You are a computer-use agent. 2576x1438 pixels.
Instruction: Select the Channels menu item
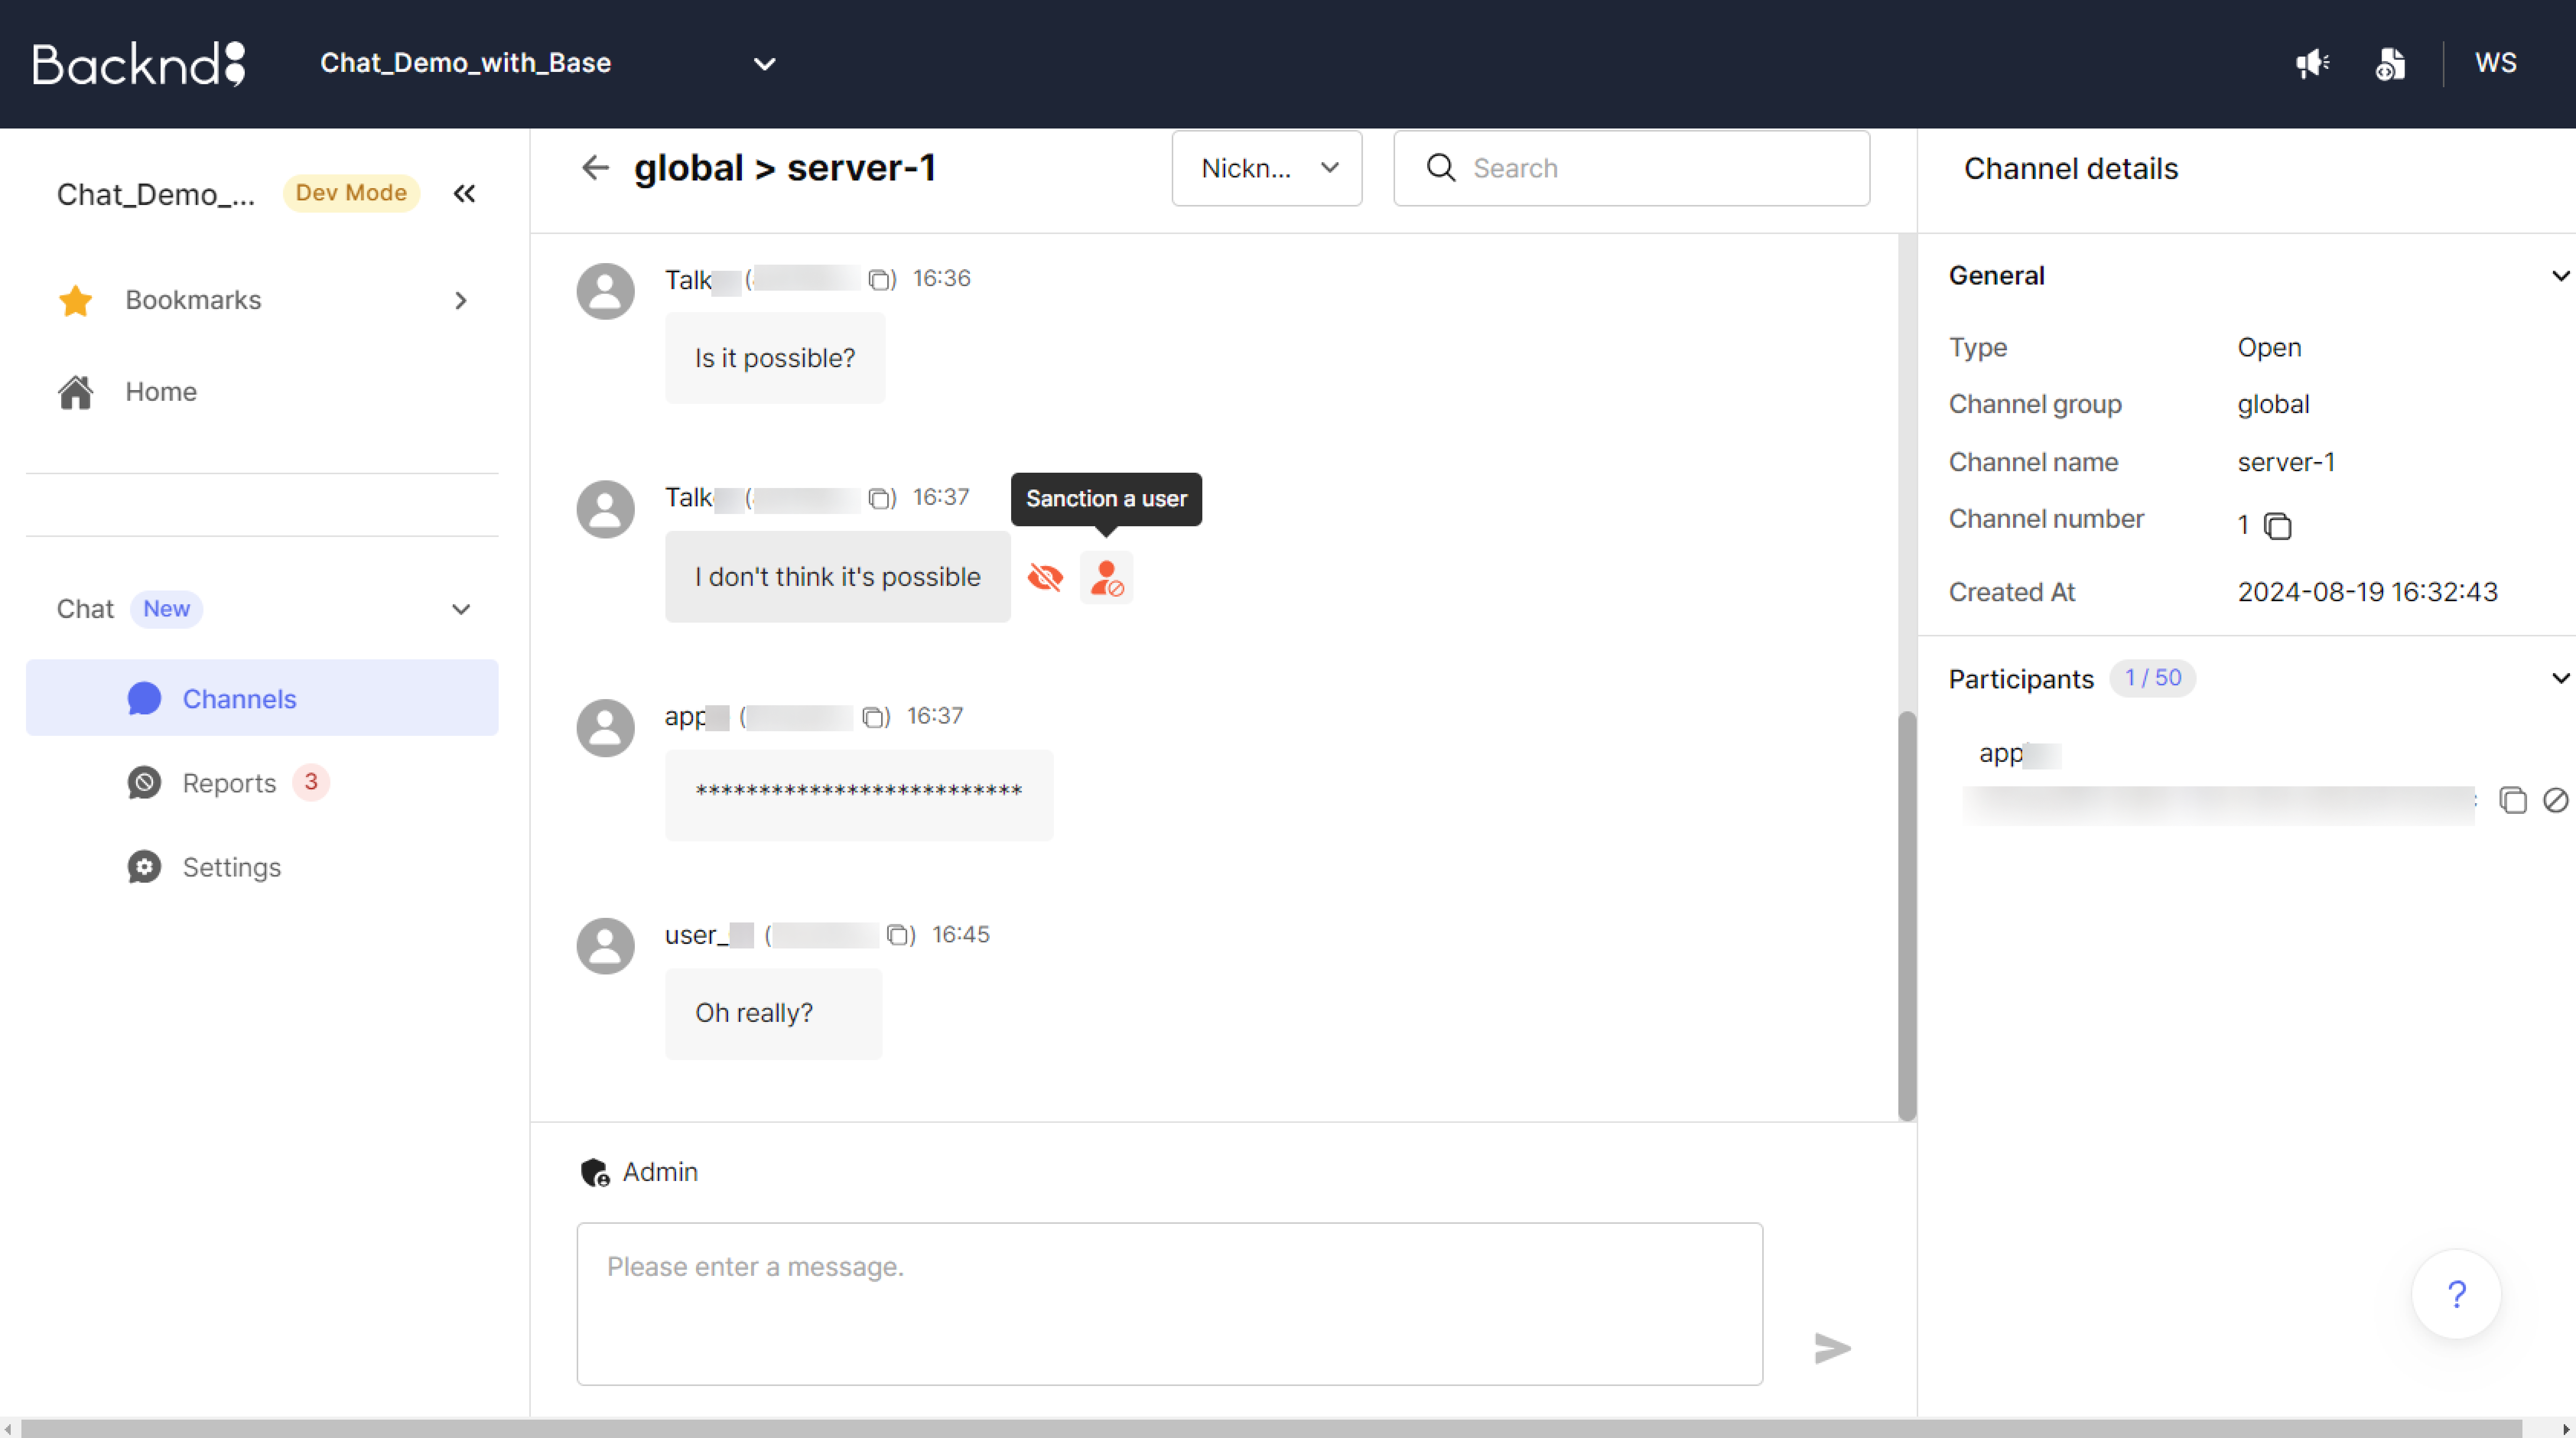tap(262, 698)
